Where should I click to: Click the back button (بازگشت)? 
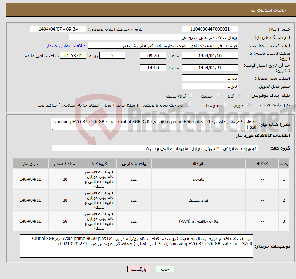(138, 269)
